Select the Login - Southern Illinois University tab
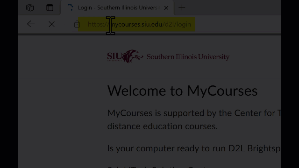This screenshot has height=168, width=299. 117,8
